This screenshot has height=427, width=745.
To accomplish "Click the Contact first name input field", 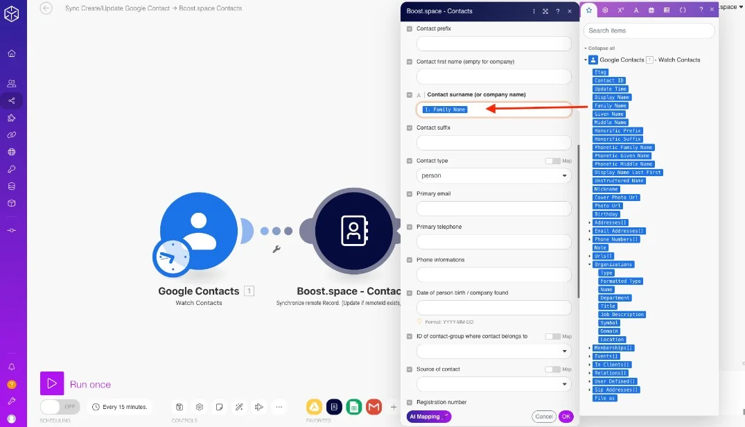I will (494, 76).
